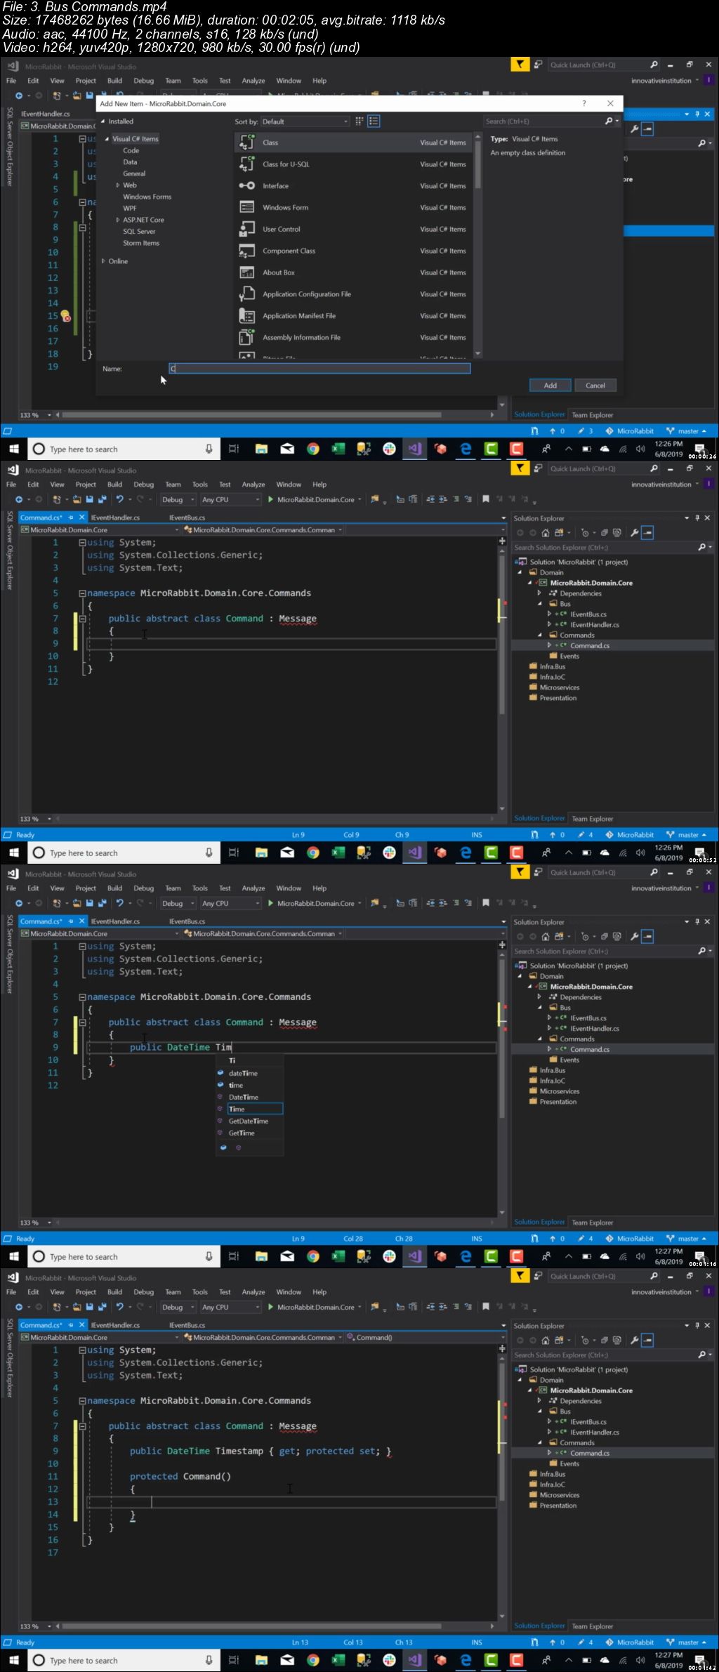Open Chrome from taskbar in IntelliSense popup frame

(x=313, y=853)
